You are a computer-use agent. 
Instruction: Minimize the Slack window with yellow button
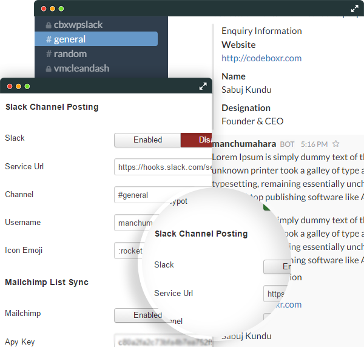click(52, 9)
